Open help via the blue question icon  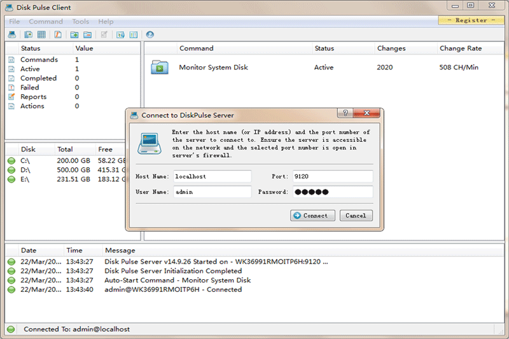(x=150, y=34)
